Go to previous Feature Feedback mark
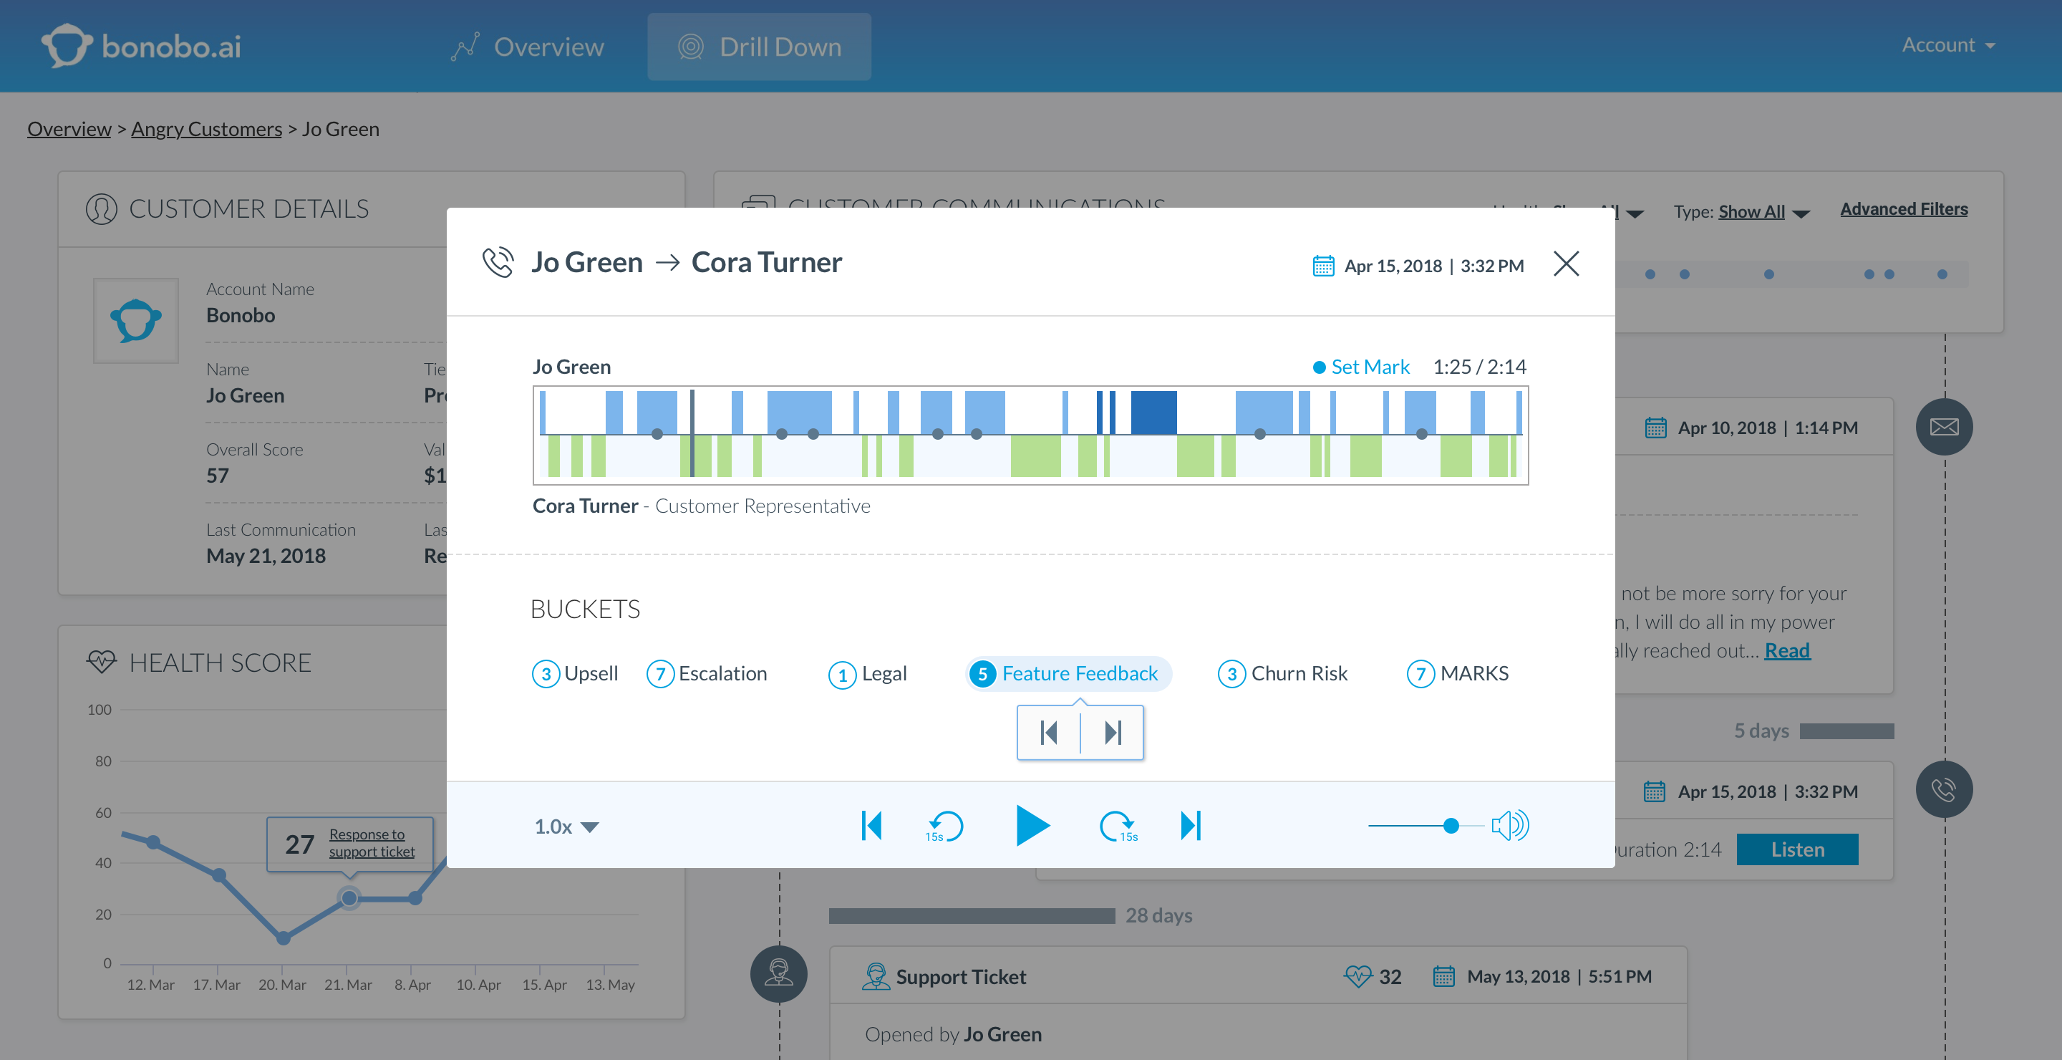Viewport: 2062px width, 1060px height. coord(1049,733)
